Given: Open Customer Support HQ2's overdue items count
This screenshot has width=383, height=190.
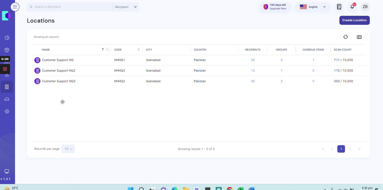Looking at the screenshot, I should pyautogui.click(x=313, y=71).
